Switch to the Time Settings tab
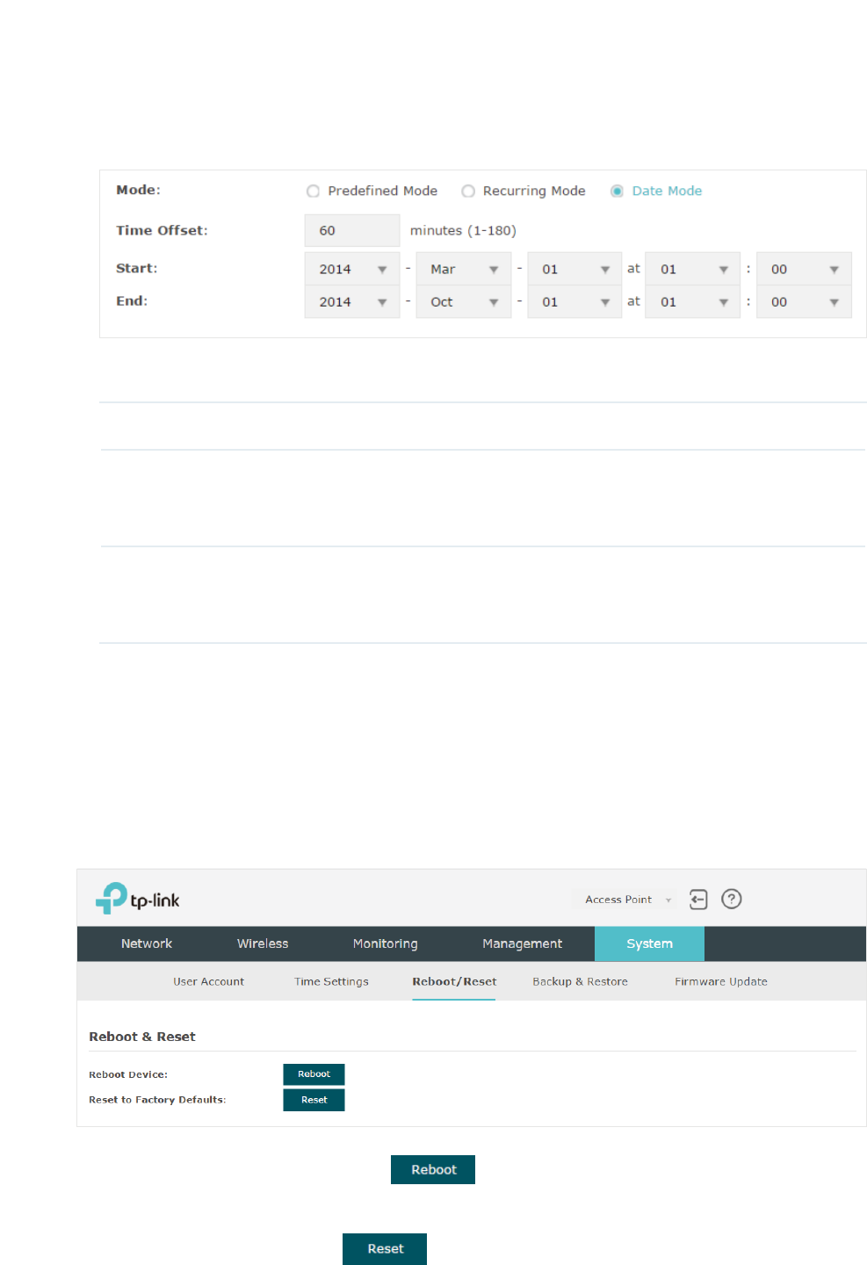The width and height of the screenshot is (867, 1265). [x=331, y=981]
